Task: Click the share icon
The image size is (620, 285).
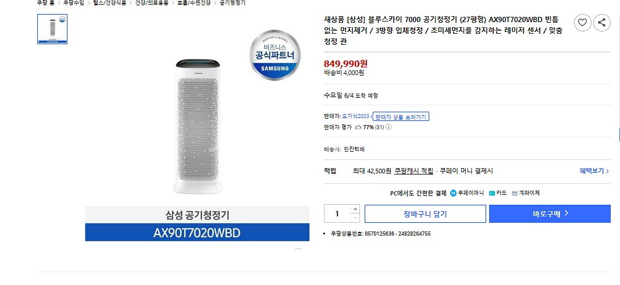Action: click(601, 23)
